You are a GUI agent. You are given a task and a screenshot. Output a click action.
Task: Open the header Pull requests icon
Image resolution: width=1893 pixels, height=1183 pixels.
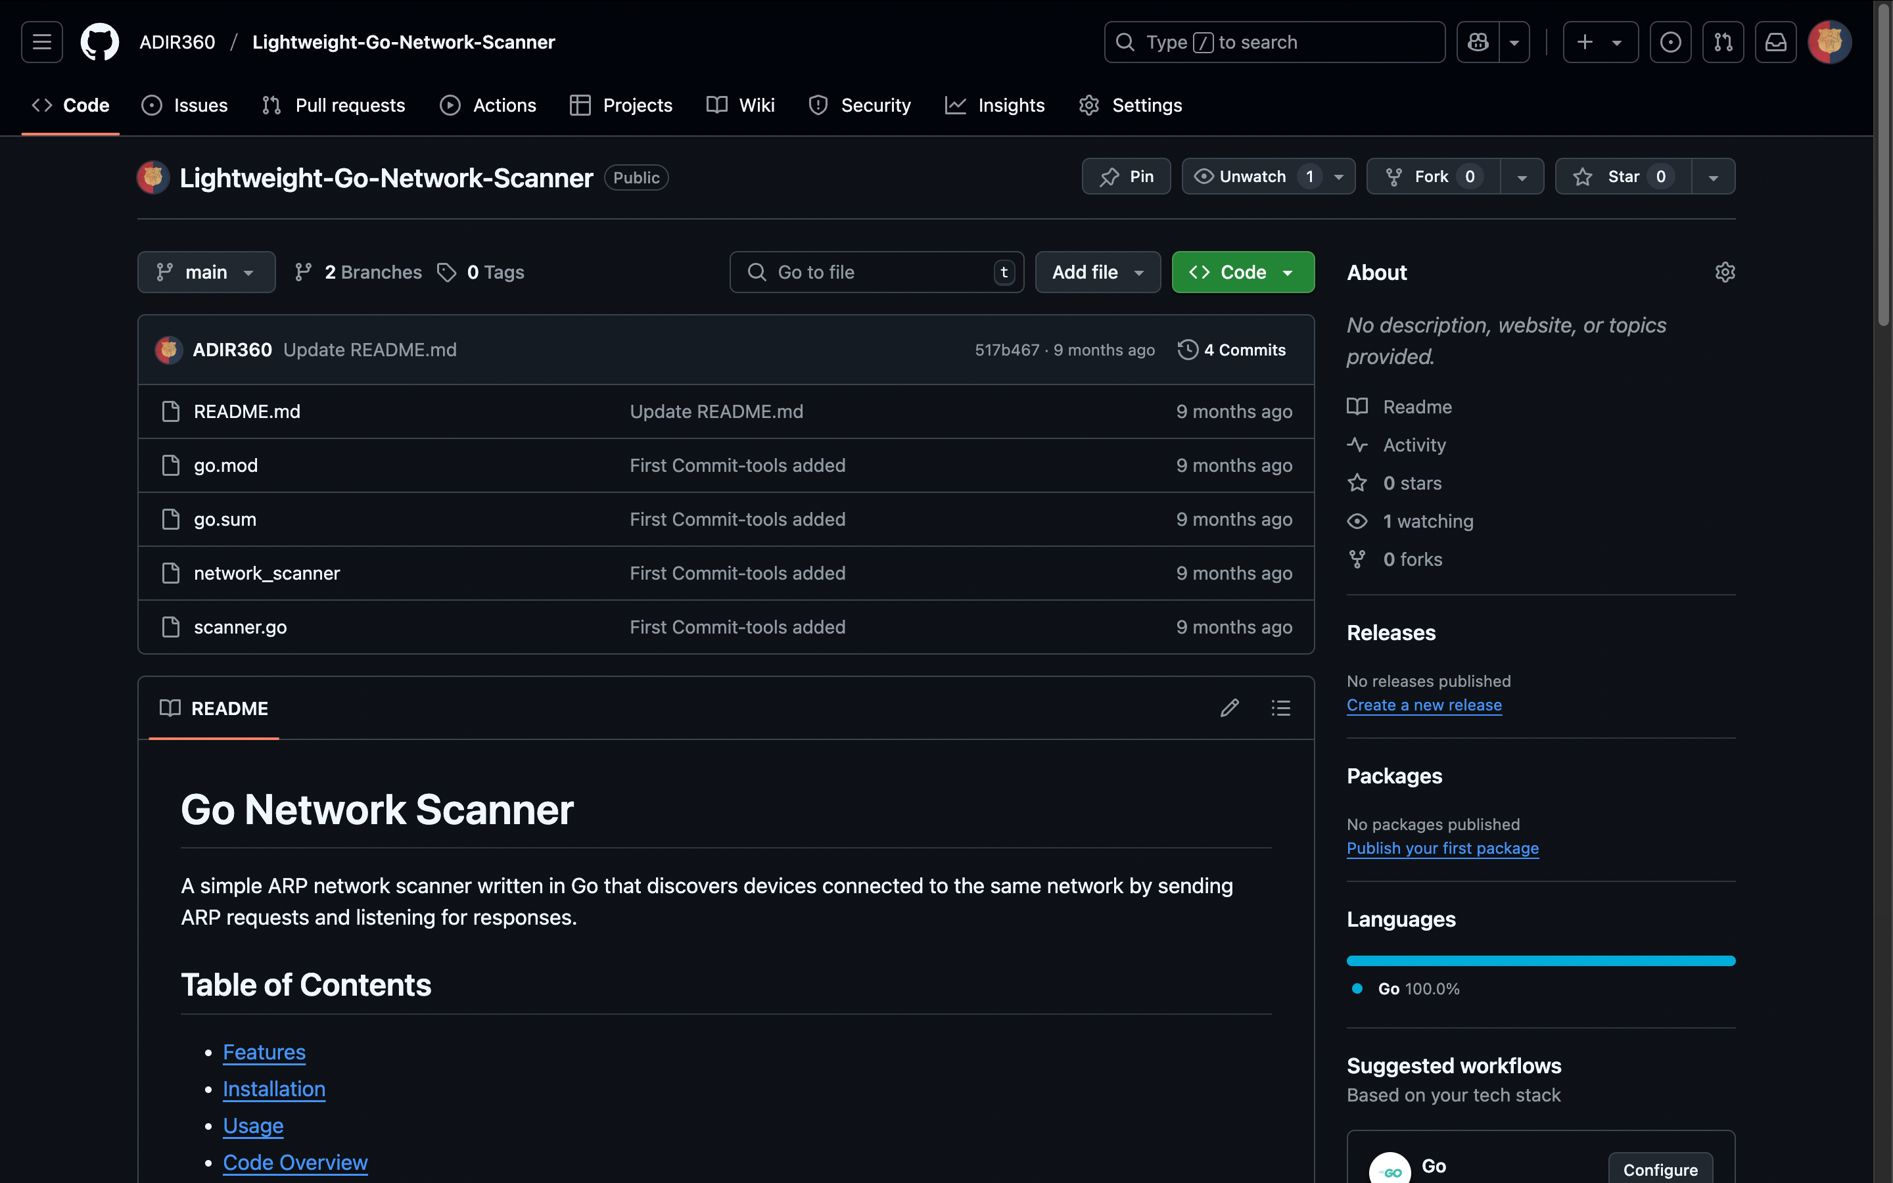click(x=1723, y=42)
